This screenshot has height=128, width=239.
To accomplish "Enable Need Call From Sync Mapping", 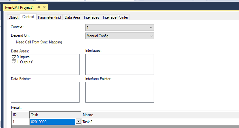I will pyautogui.click(x=13, y=42).
